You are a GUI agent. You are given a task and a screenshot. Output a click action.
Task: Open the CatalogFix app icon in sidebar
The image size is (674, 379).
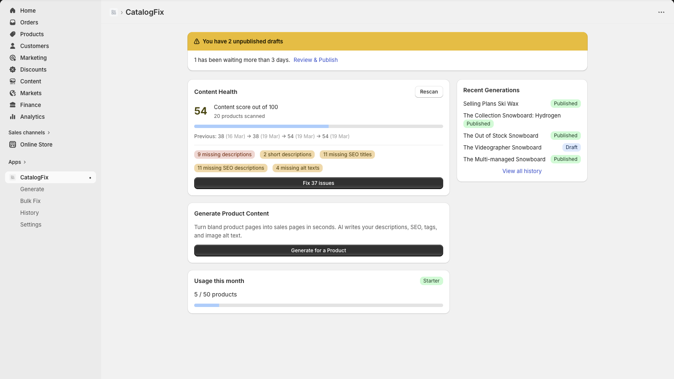point(12,177)
